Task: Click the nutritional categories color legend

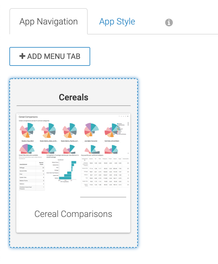Action: point(122,129)
